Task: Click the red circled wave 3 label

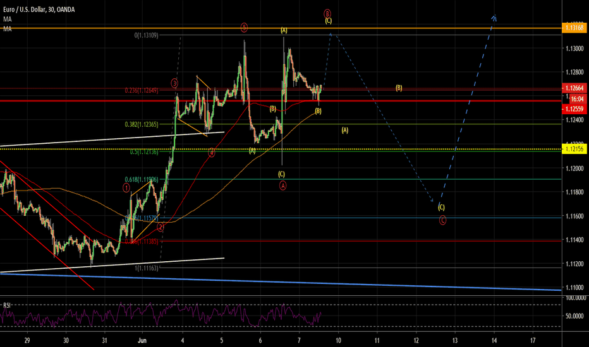Action: coord(174,83)
